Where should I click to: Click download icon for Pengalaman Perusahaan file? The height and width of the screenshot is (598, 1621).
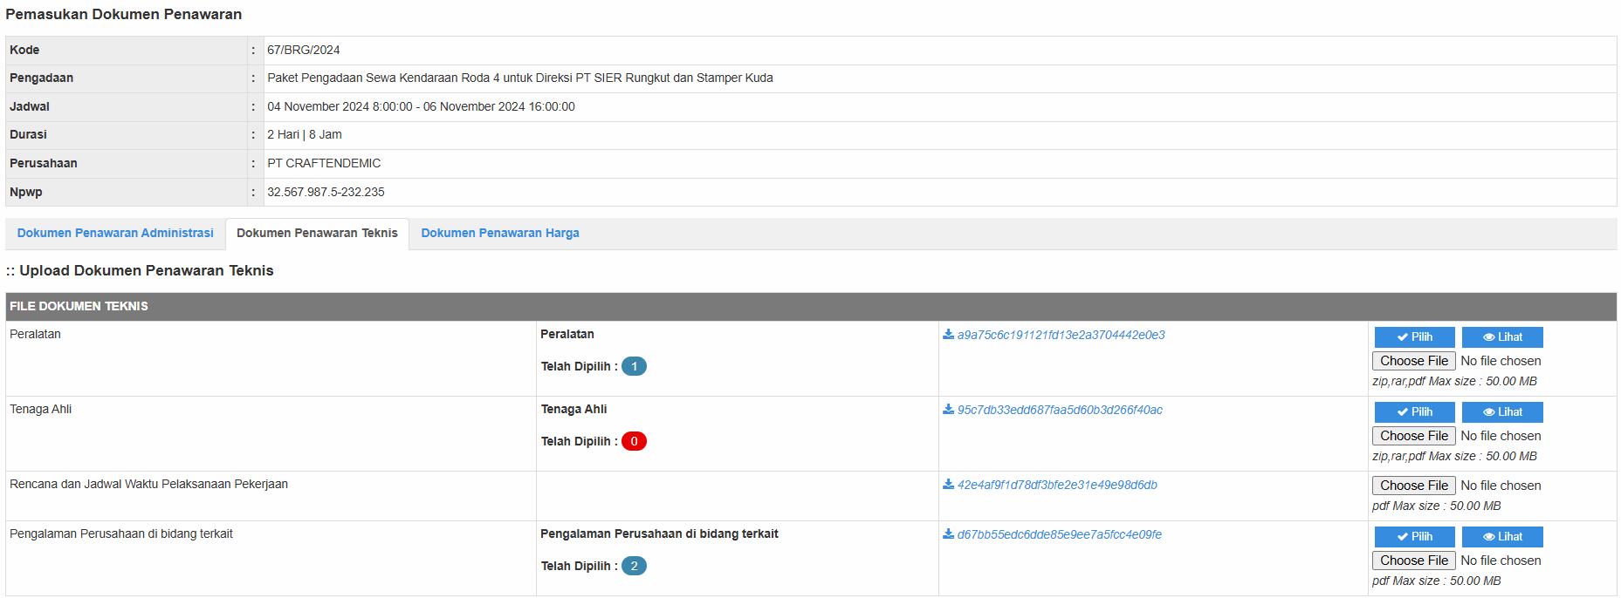948,534
